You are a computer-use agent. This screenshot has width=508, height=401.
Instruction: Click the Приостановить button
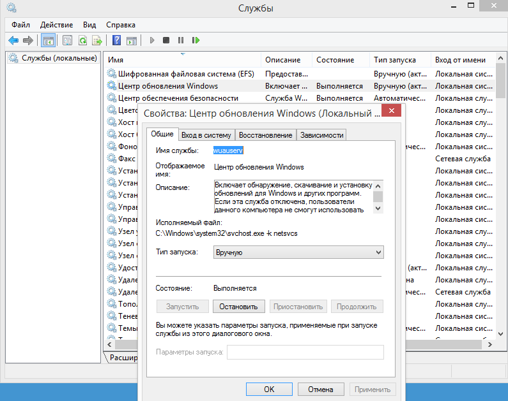pos(298,306)
